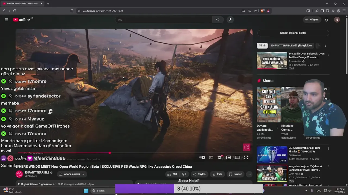Bookmark this page in address bar

pos(72,11)
